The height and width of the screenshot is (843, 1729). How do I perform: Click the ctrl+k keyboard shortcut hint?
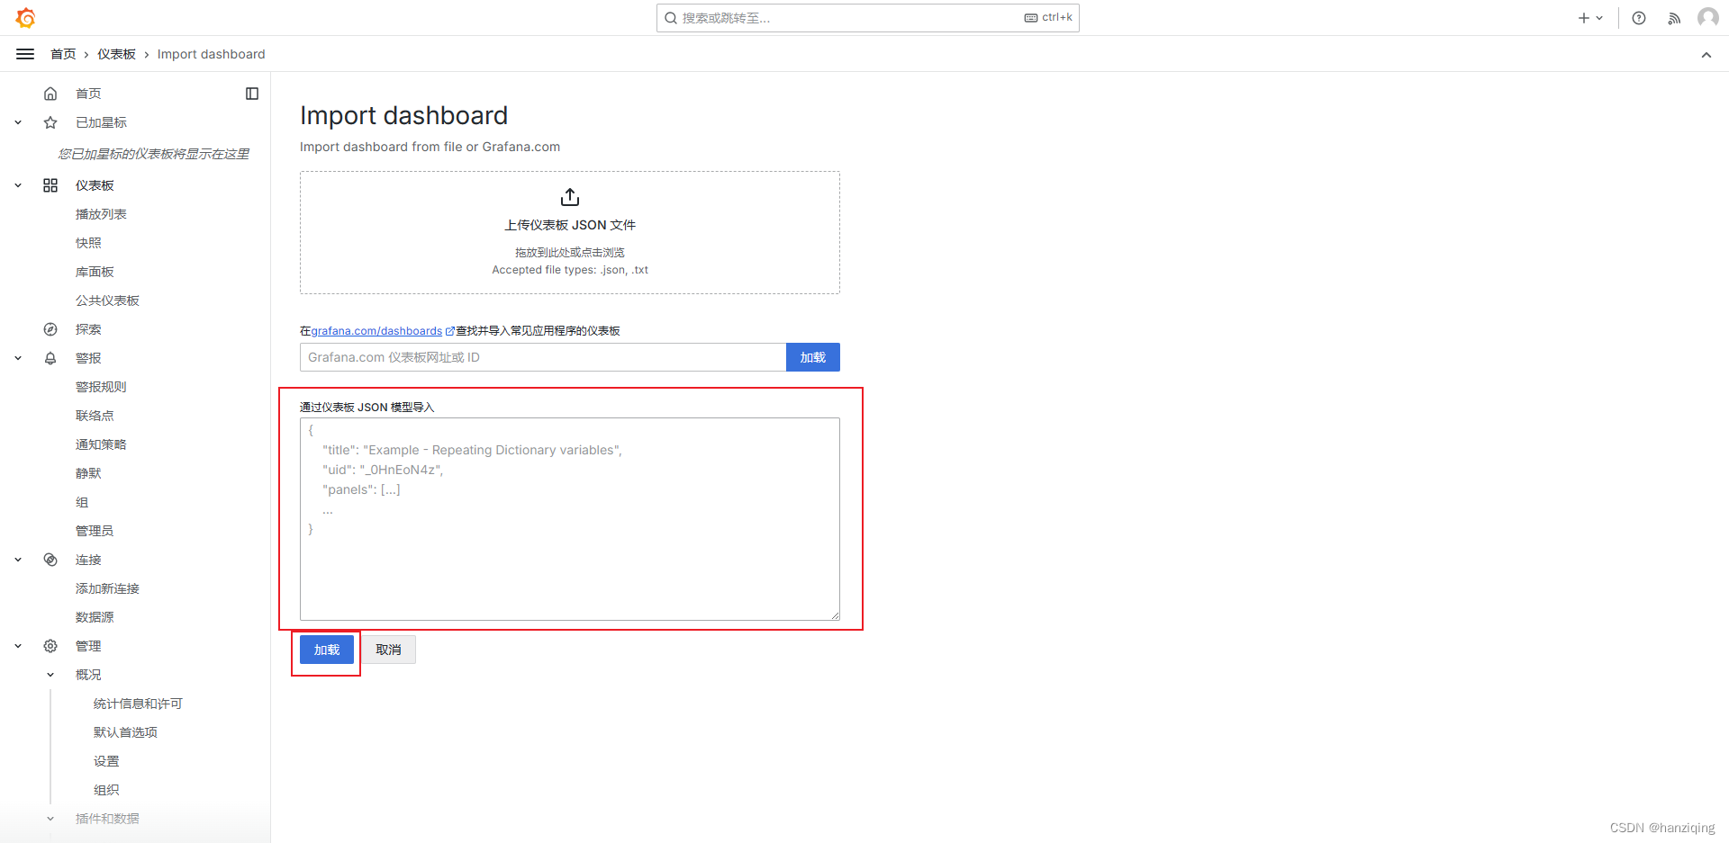1048,17
